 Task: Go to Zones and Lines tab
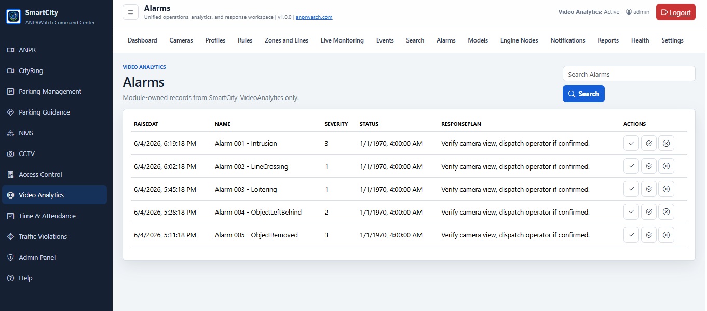[x=287, y=40]
